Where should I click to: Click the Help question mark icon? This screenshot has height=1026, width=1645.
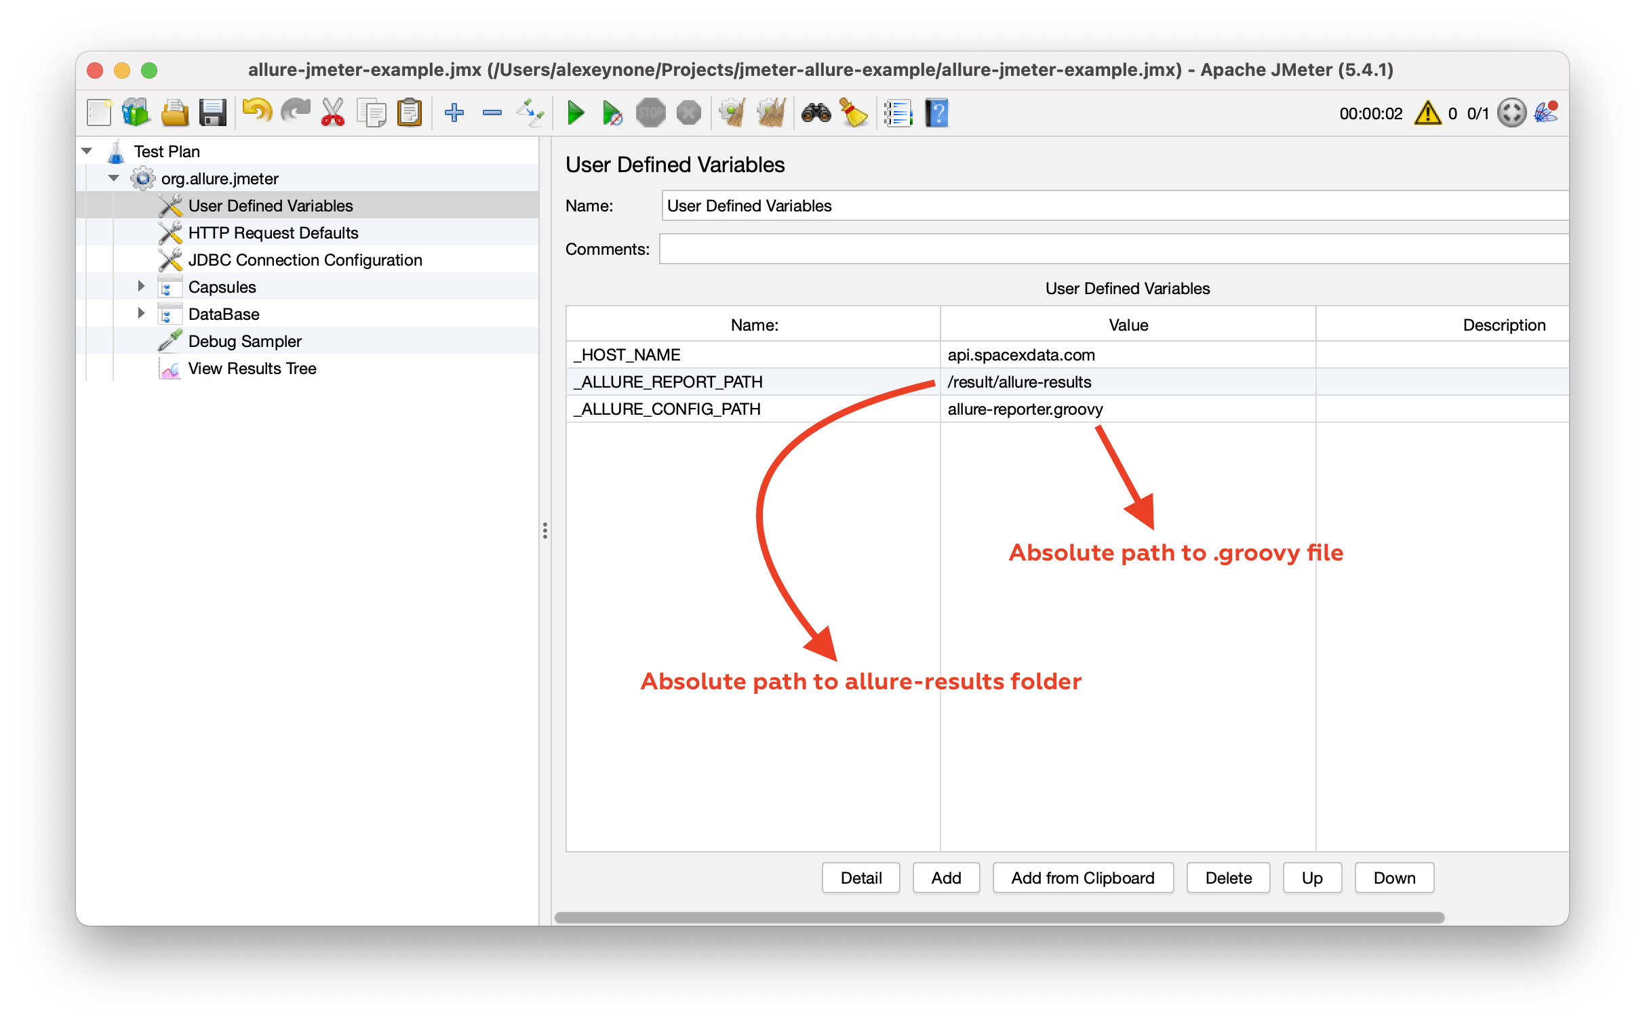[936, 112]
